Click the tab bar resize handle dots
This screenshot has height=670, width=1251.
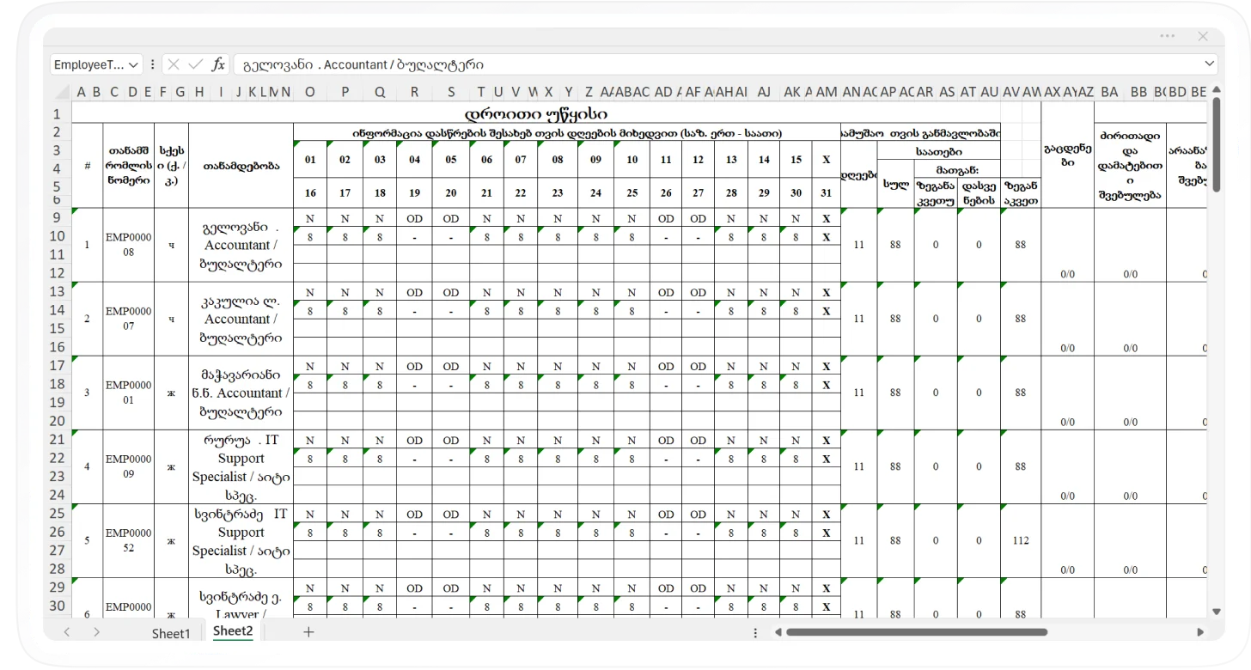click(x=755, y=632)
